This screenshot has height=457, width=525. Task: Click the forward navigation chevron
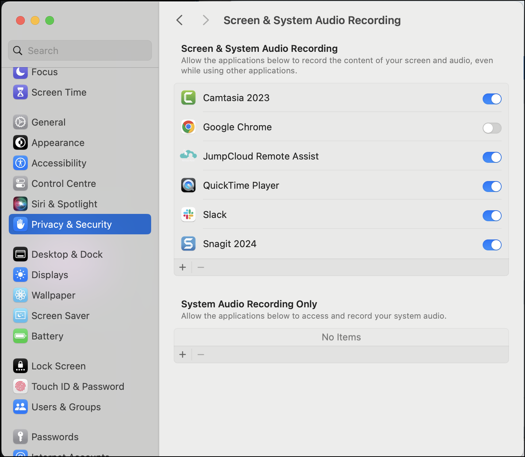[x=205, y=20]
